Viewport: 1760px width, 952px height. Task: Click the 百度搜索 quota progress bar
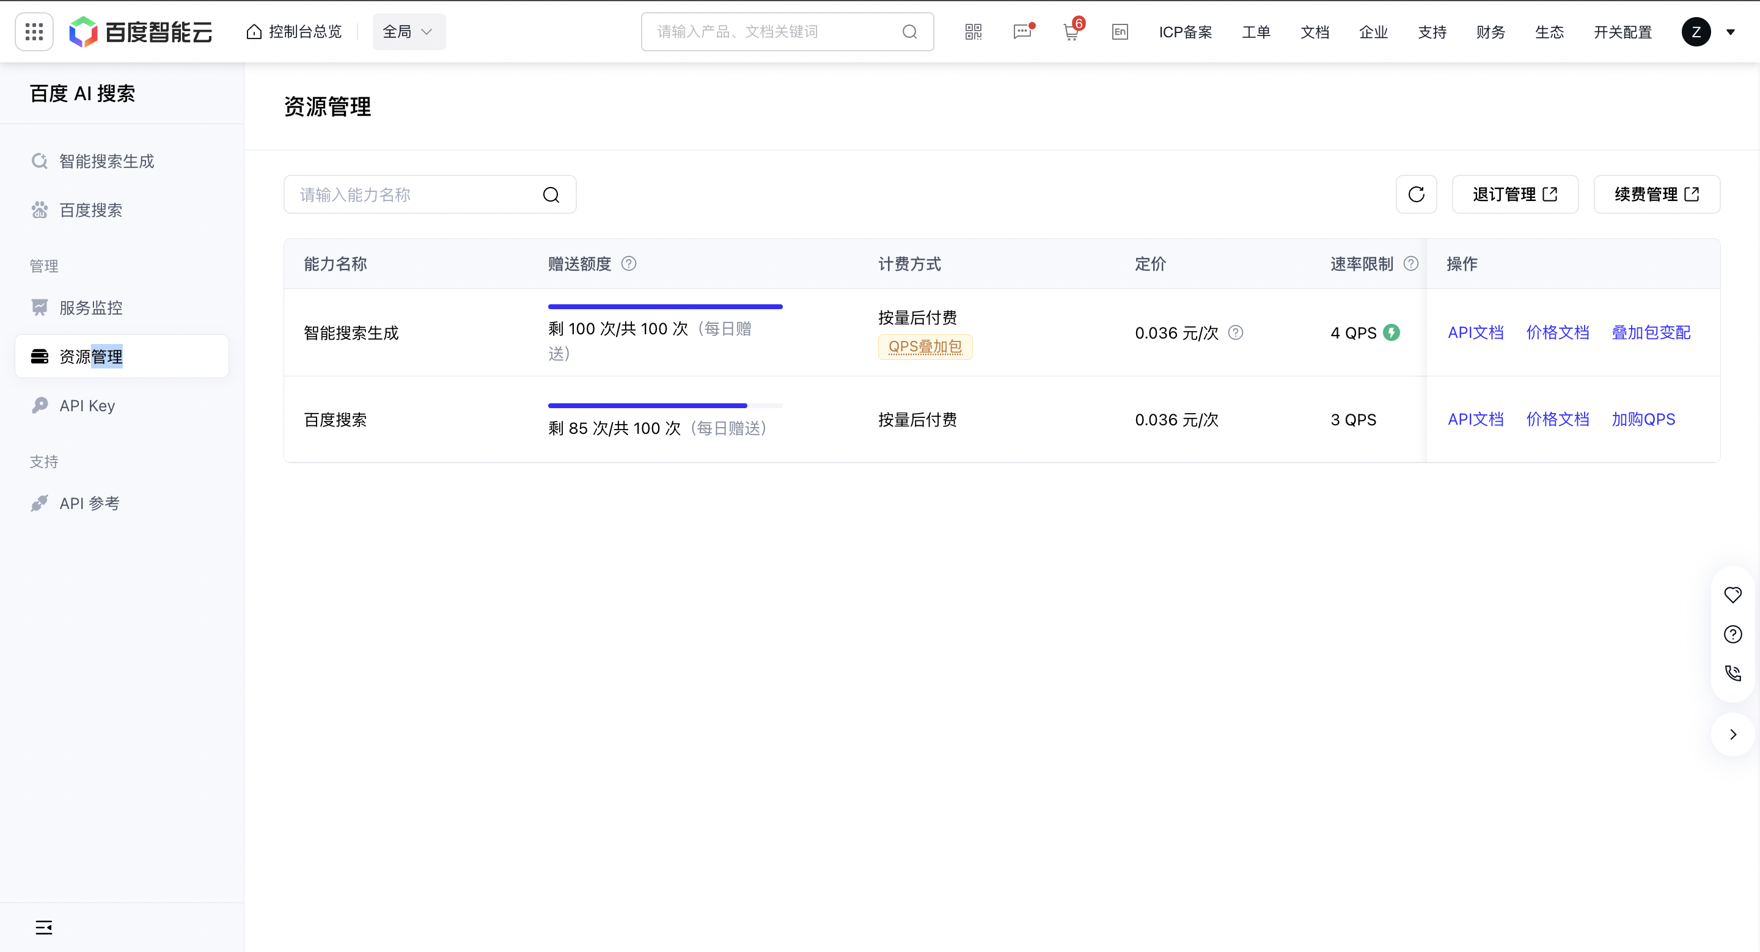click(664, 406)
